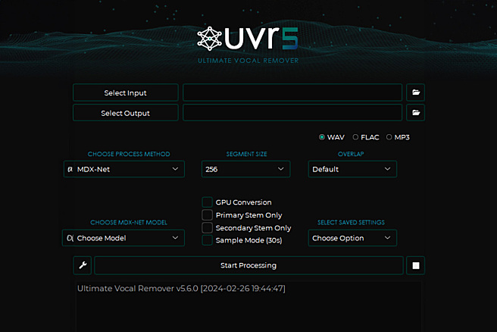Click the 'CHOOSE PROCESS METHOD' label
Image resolution: width=497 pixels, height=332 pixels.
(x=129, y=154)
